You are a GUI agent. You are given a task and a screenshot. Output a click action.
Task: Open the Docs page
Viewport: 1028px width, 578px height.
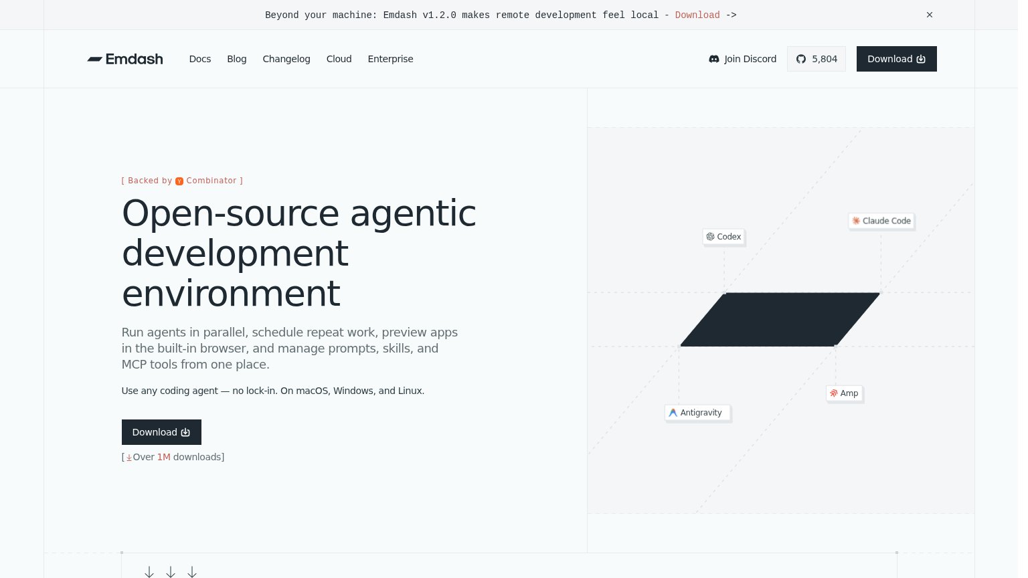200,59
